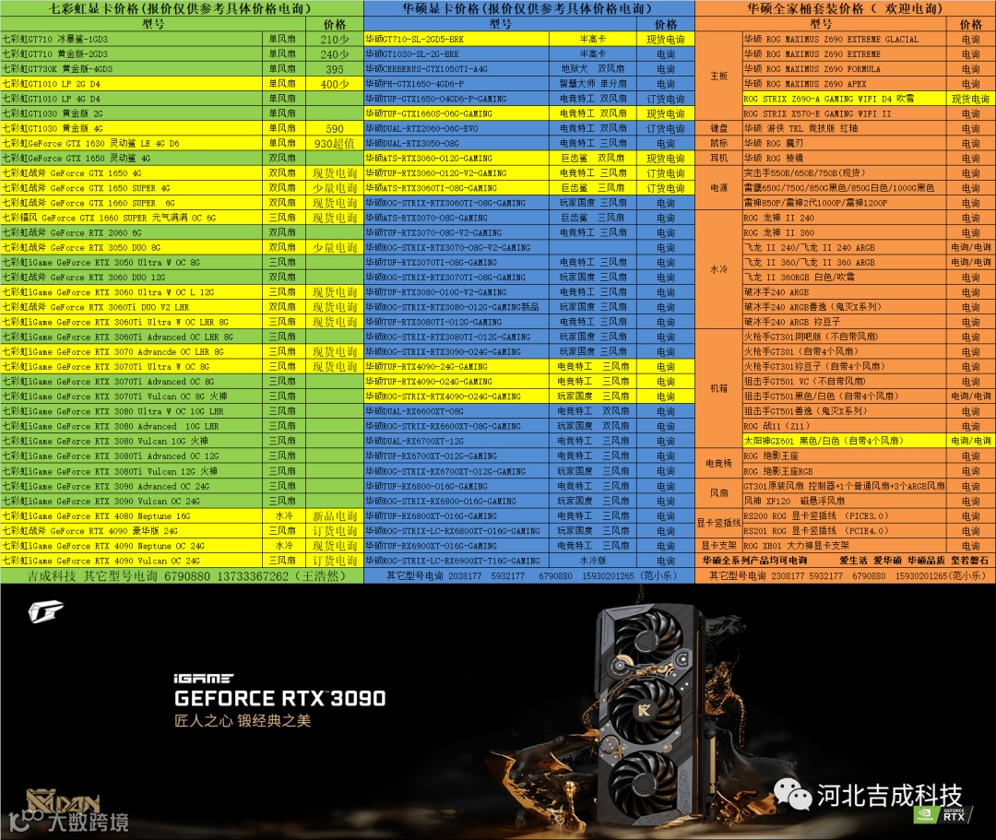Select 华硕DUAL-RTX3050-O8G row
Screen dimensions: 996x840
(529, 144)
